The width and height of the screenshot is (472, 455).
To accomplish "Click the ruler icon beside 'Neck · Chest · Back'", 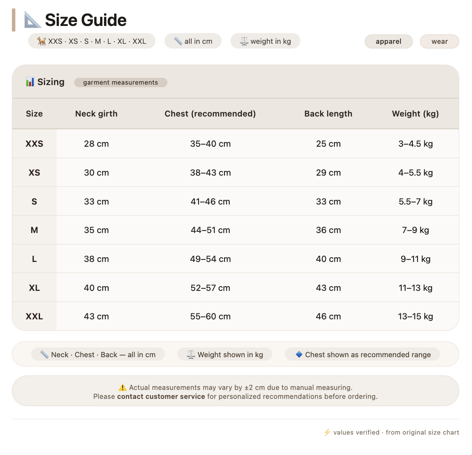I will (x=45, y=355).
